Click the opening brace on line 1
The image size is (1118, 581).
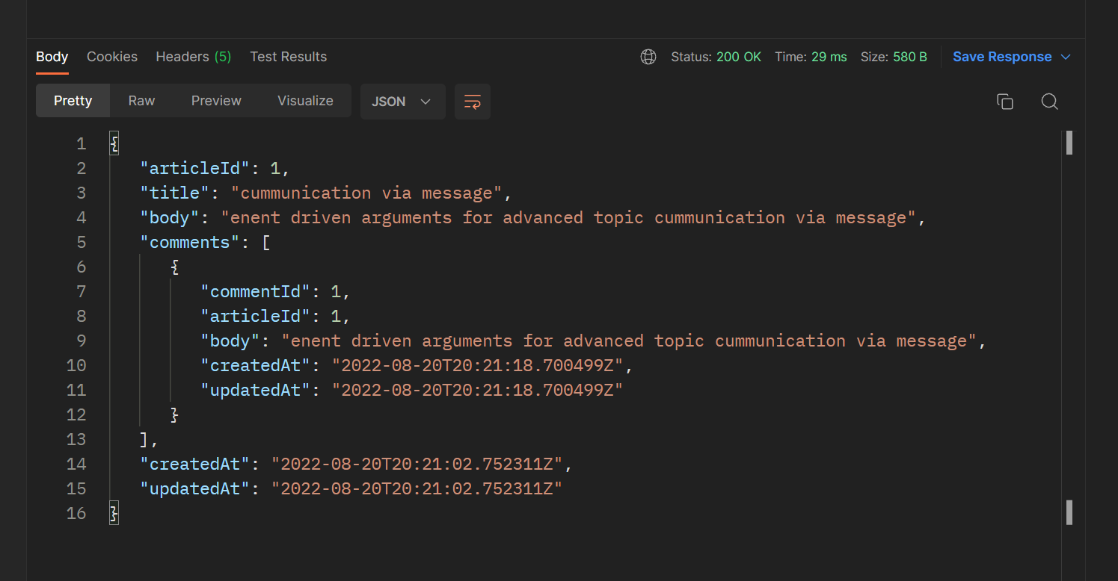click(x=114, y=143)
